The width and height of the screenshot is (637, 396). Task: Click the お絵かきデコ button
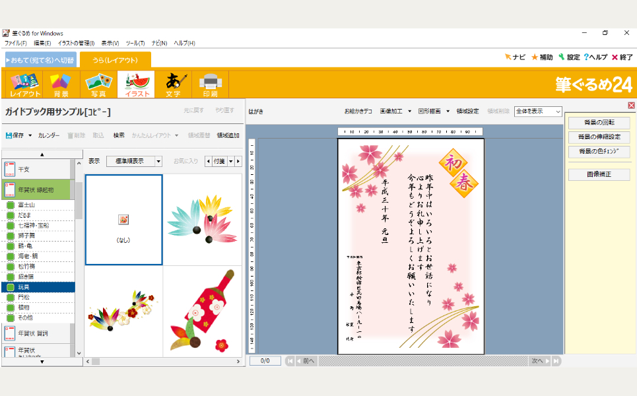click(x=358, y=112)
